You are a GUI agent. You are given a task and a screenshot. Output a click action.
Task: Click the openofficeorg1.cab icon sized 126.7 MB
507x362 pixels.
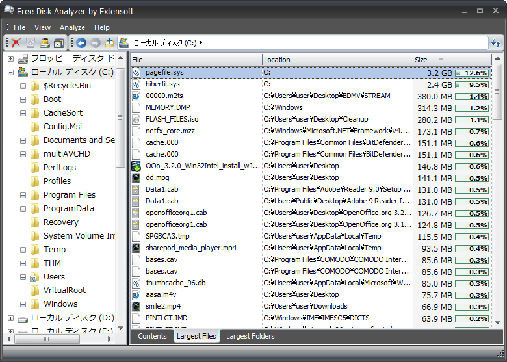(x=136, y=213)
